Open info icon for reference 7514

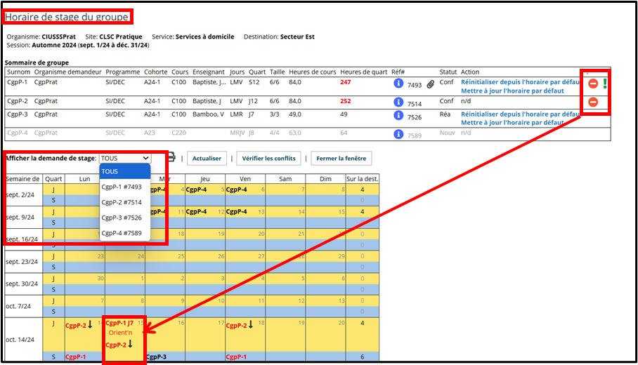point(398,102)
